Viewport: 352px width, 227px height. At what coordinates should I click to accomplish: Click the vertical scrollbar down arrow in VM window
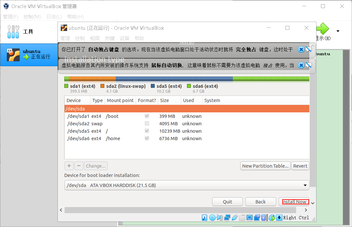point(313,203)
